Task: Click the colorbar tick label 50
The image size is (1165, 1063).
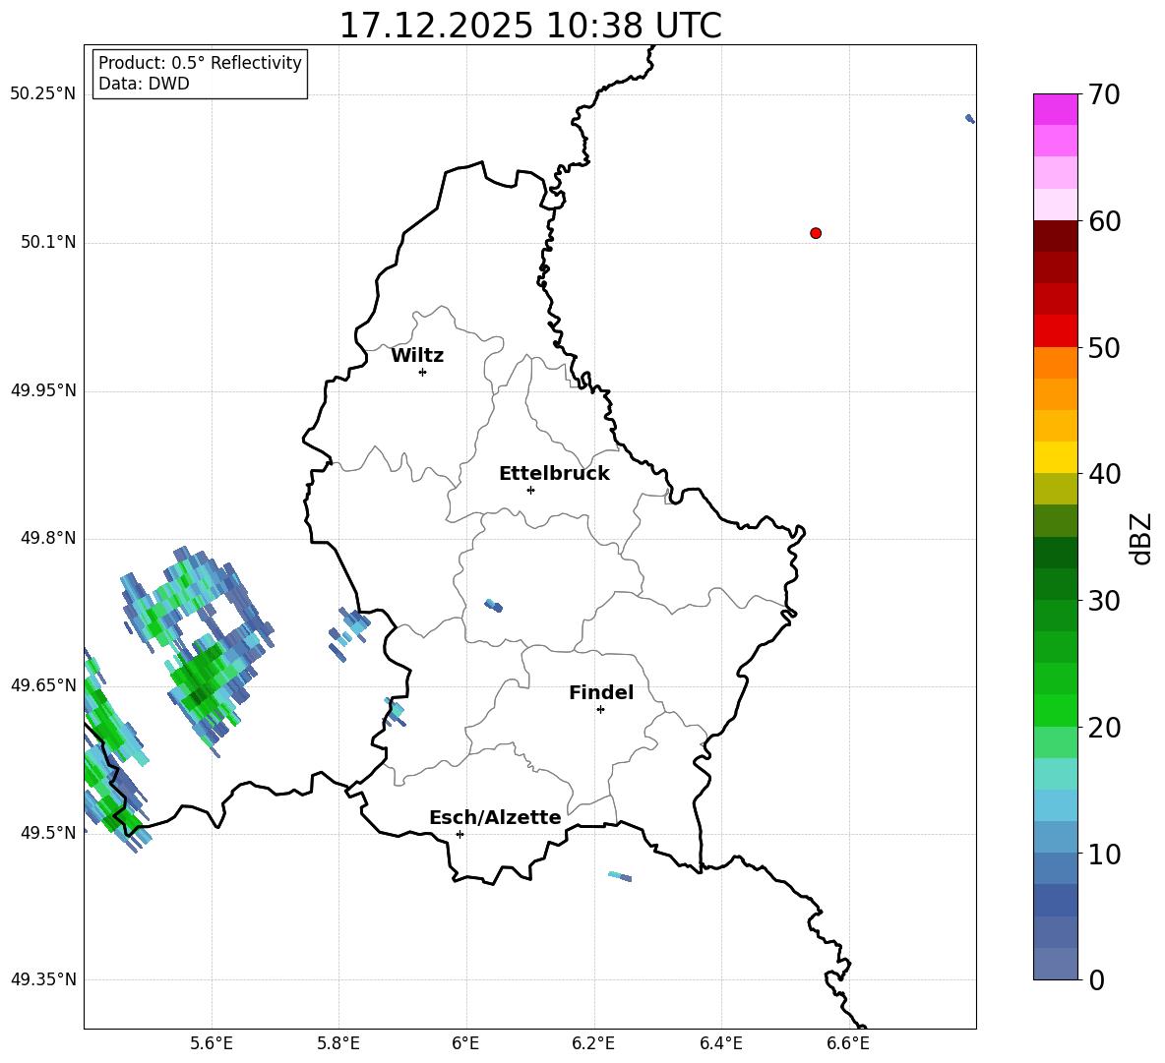Action: tap(1104, 348)
